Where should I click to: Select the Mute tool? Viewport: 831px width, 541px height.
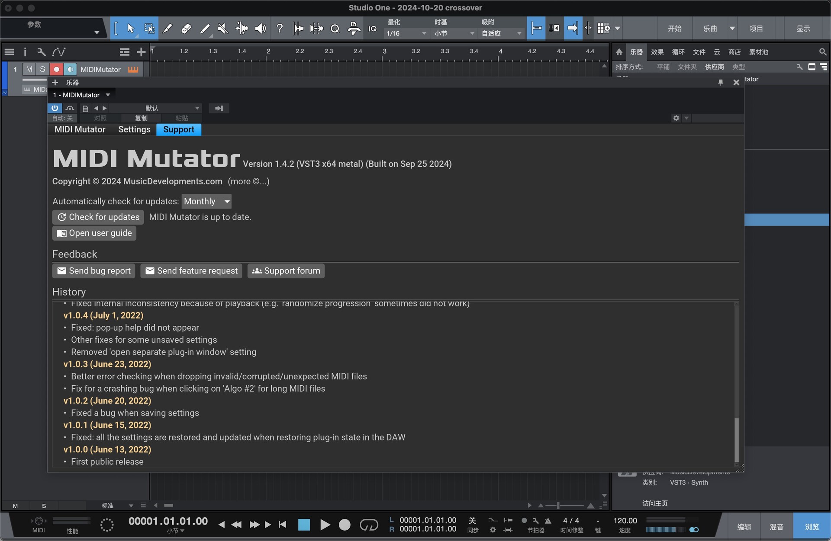click(x=222, y=29)
